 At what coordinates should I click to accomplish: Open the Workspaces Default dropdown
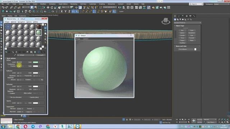[x=222, y=4]
